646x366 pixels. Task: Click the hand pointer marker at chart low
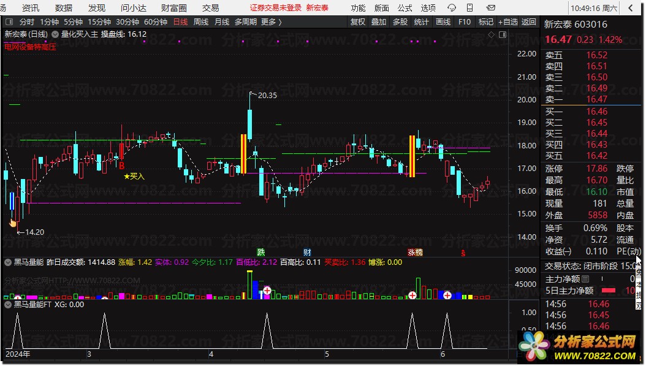point(13,223)
